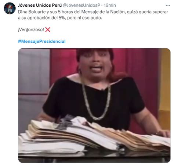
Task: Open the @JovenesUnidosP handle link
Action: point(81,5)
